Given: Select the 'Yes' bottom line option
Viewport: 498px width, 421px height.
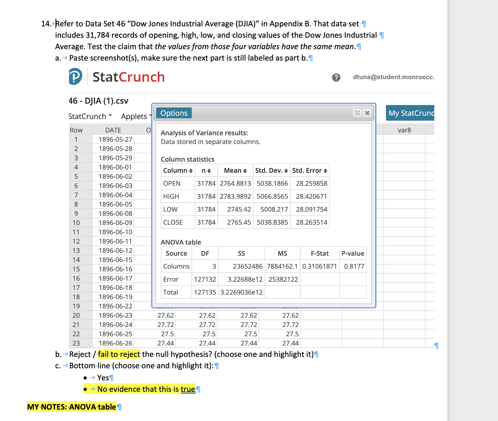Looking at the screenshot, I should (102, 378).
